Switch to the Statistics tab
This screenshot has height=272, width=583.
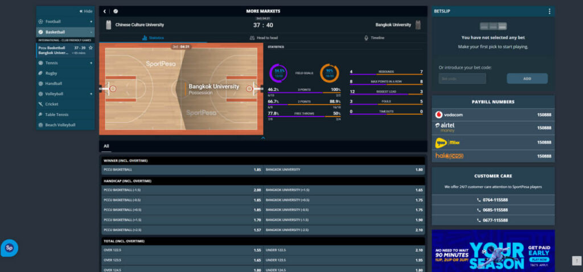point(153,38)
